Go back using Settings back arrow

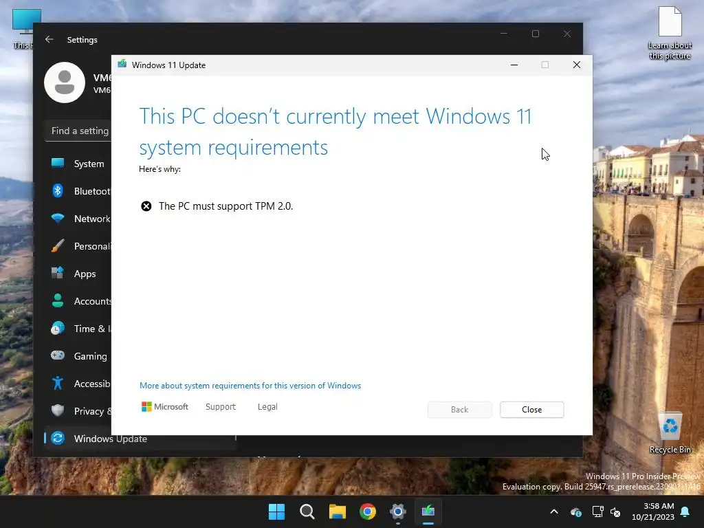(49, 39)
